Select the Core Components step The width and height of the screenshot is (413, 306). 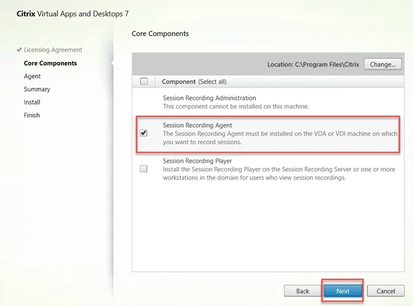[50, 64]
